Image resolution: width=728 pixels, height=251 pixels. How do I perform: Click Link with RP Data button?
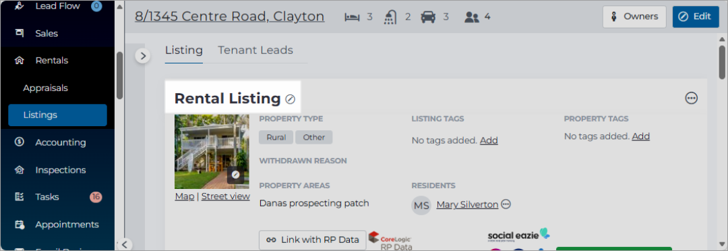(x=313, y=240)
